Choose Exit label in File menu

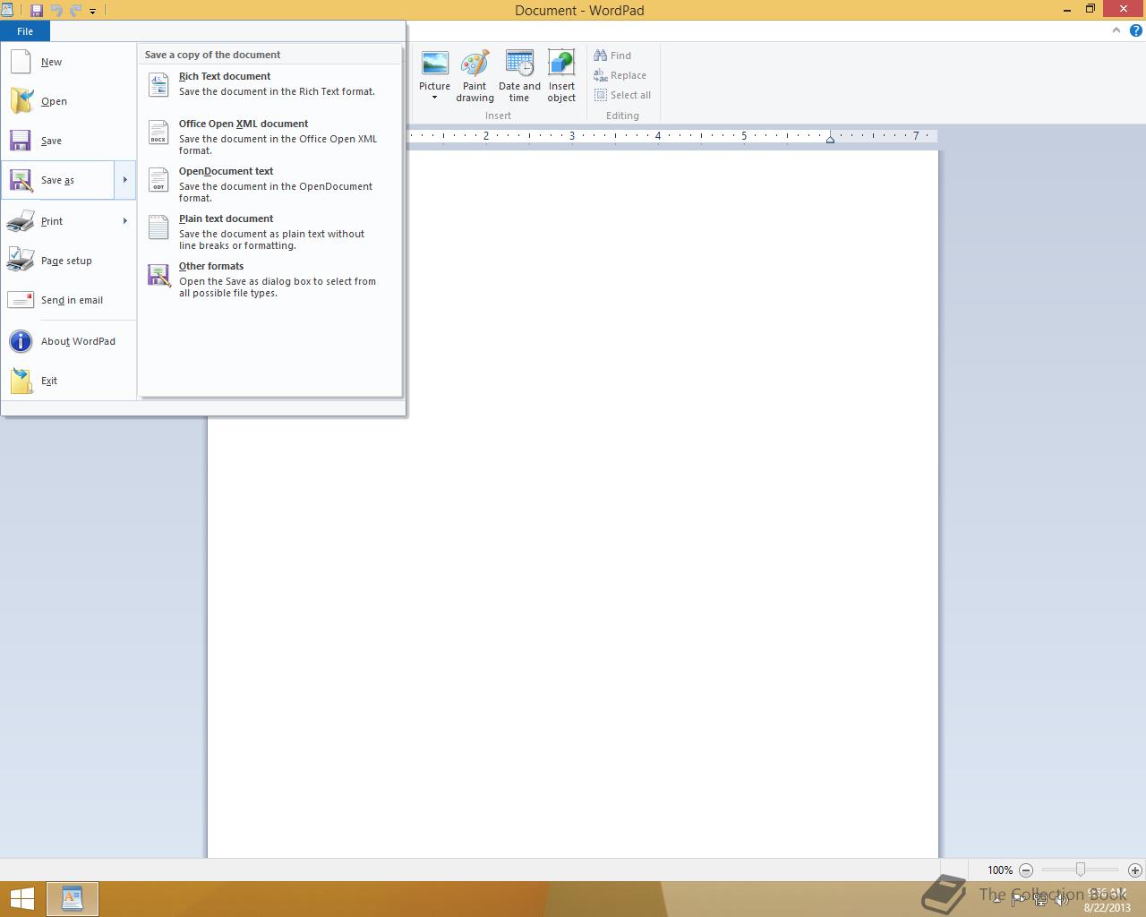pyautogui.click(x=49, y=381)
